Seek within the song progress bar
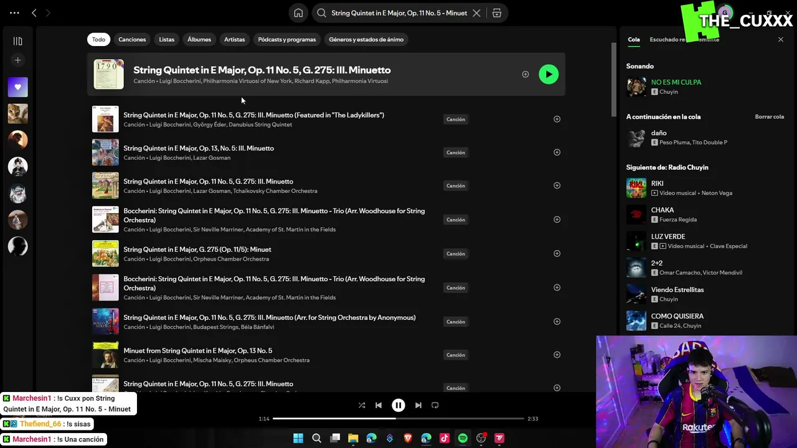 coord(398,419)
